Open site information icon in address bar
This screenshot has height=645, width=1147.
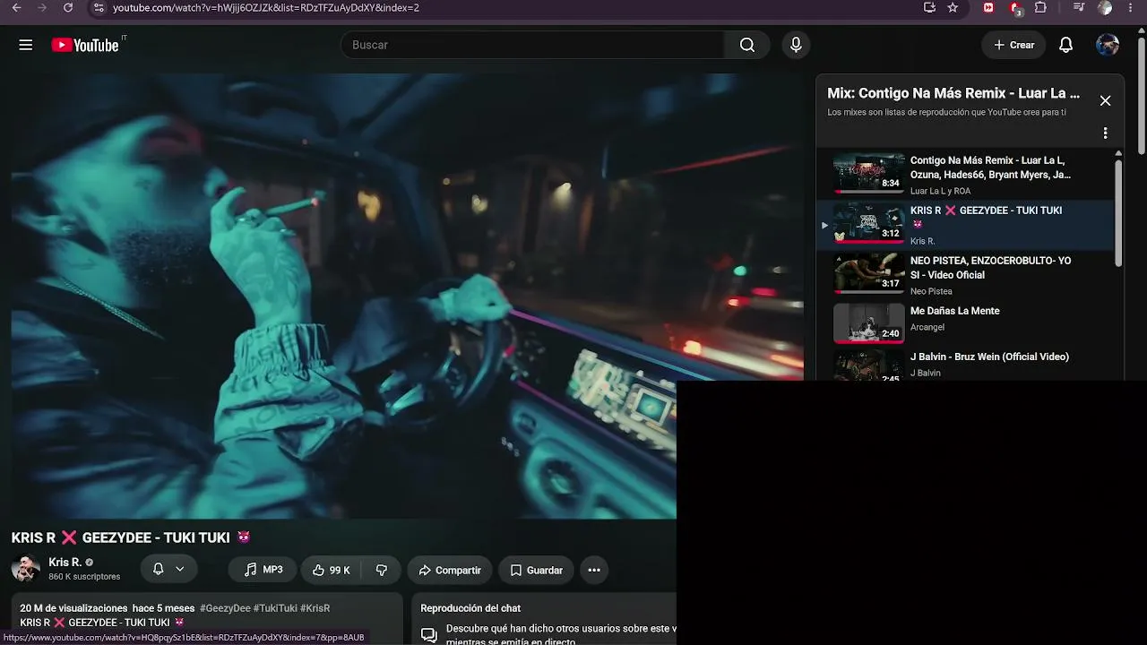[99, 8]
